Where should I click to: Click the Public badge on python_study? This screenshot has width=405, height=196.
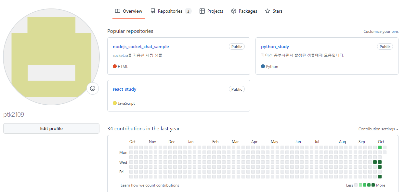385,47
